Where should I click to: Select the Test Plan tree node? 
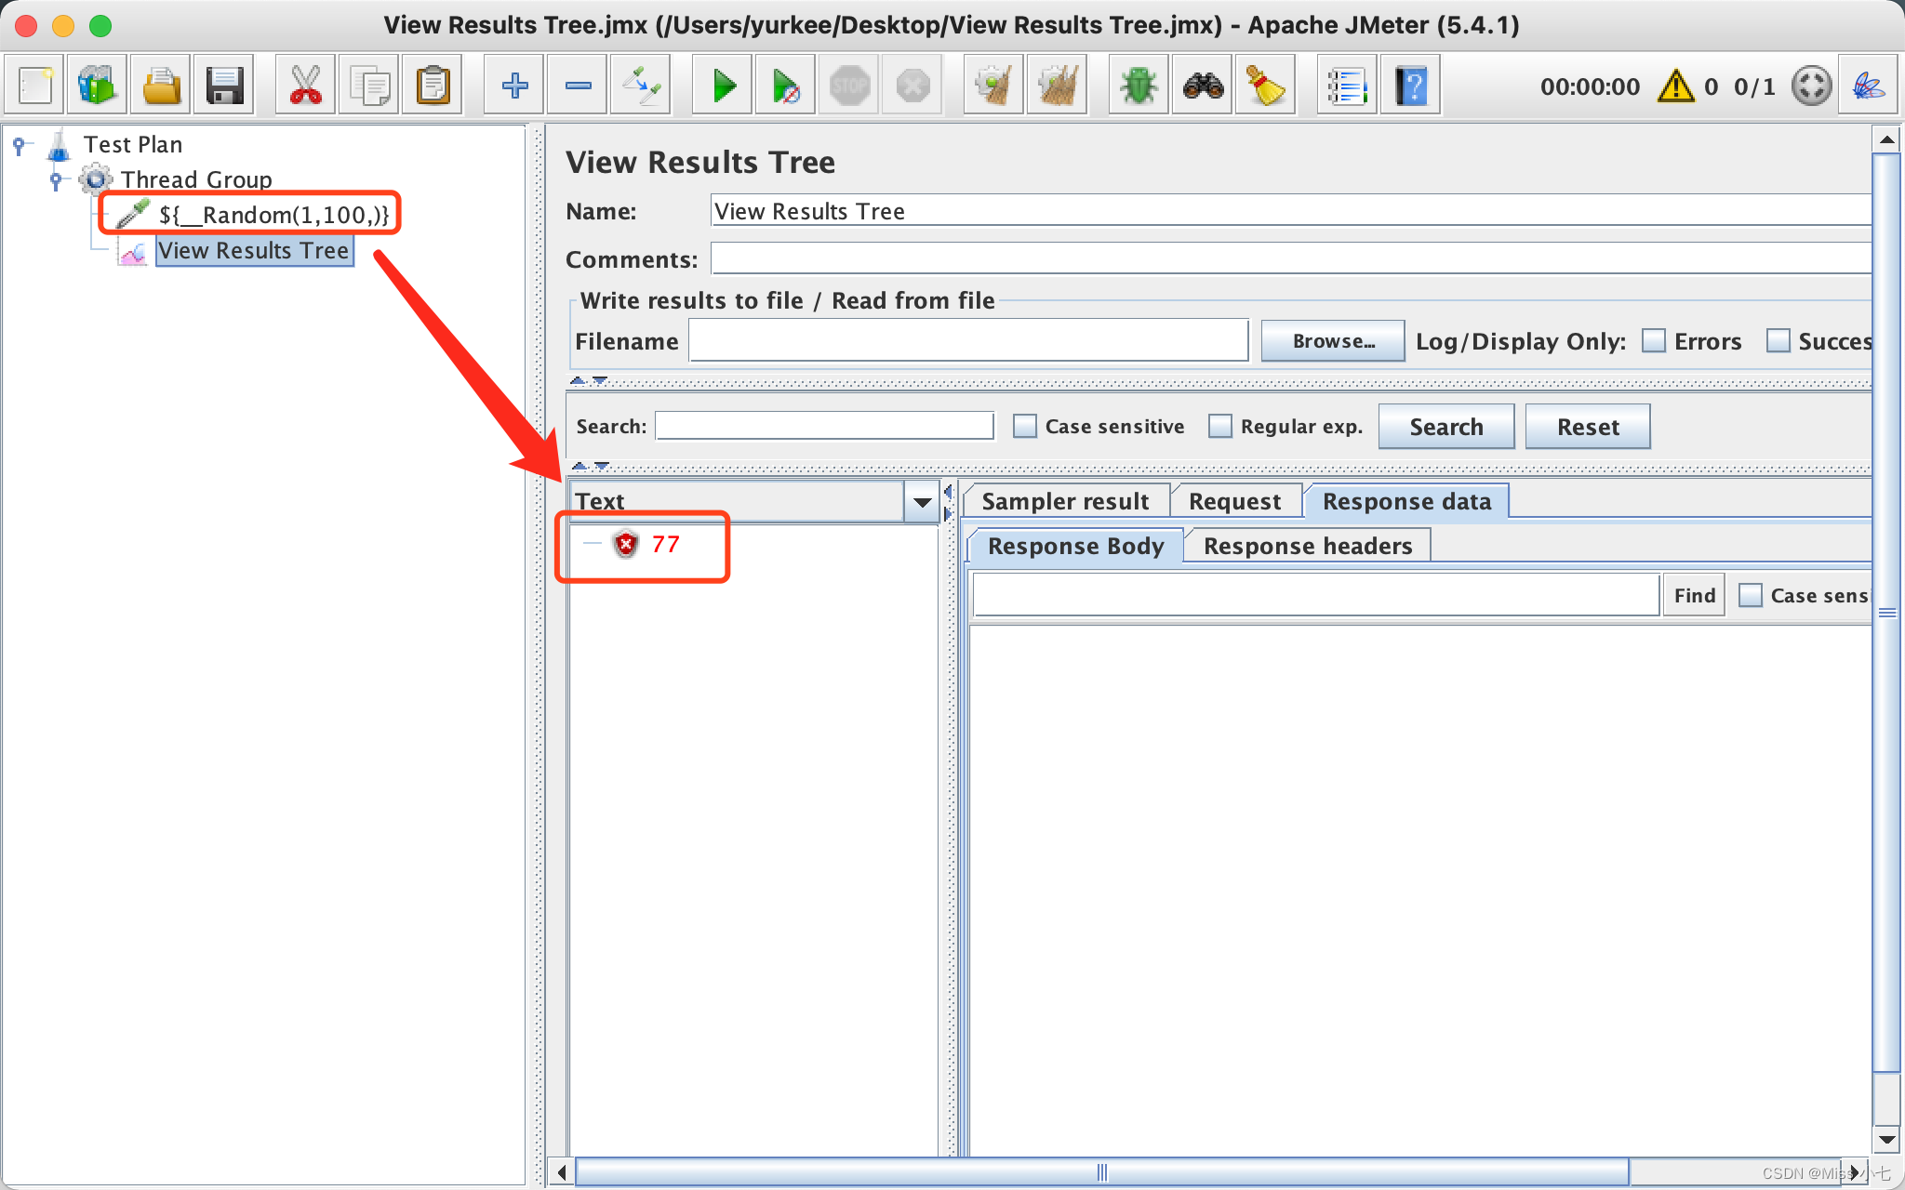click(x=132, y=144)
